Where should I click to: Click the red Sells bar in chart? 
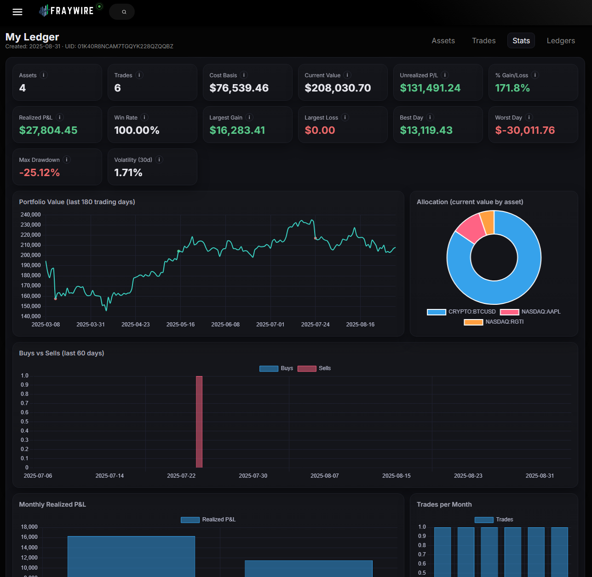coord(199,422)
